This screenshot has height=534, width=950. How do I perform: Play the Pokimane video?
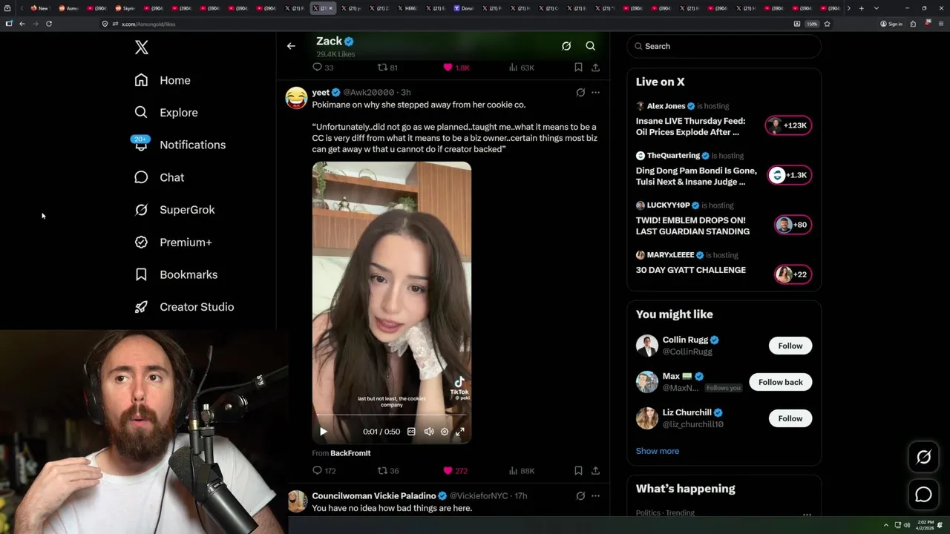tap(324, 432)
